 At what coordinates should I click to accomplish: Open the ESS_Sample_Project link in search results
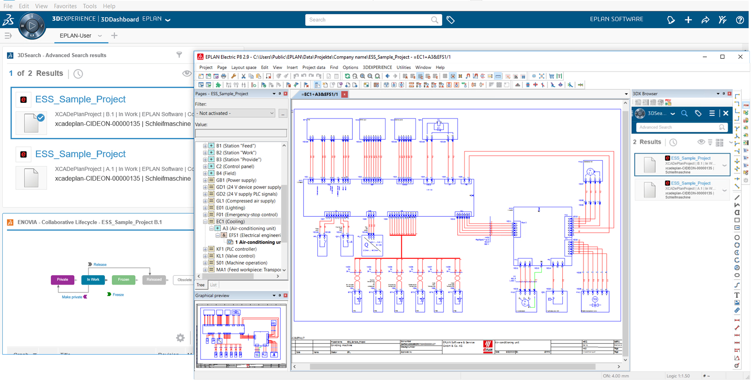pyautogui.click(x=80, y=99)
